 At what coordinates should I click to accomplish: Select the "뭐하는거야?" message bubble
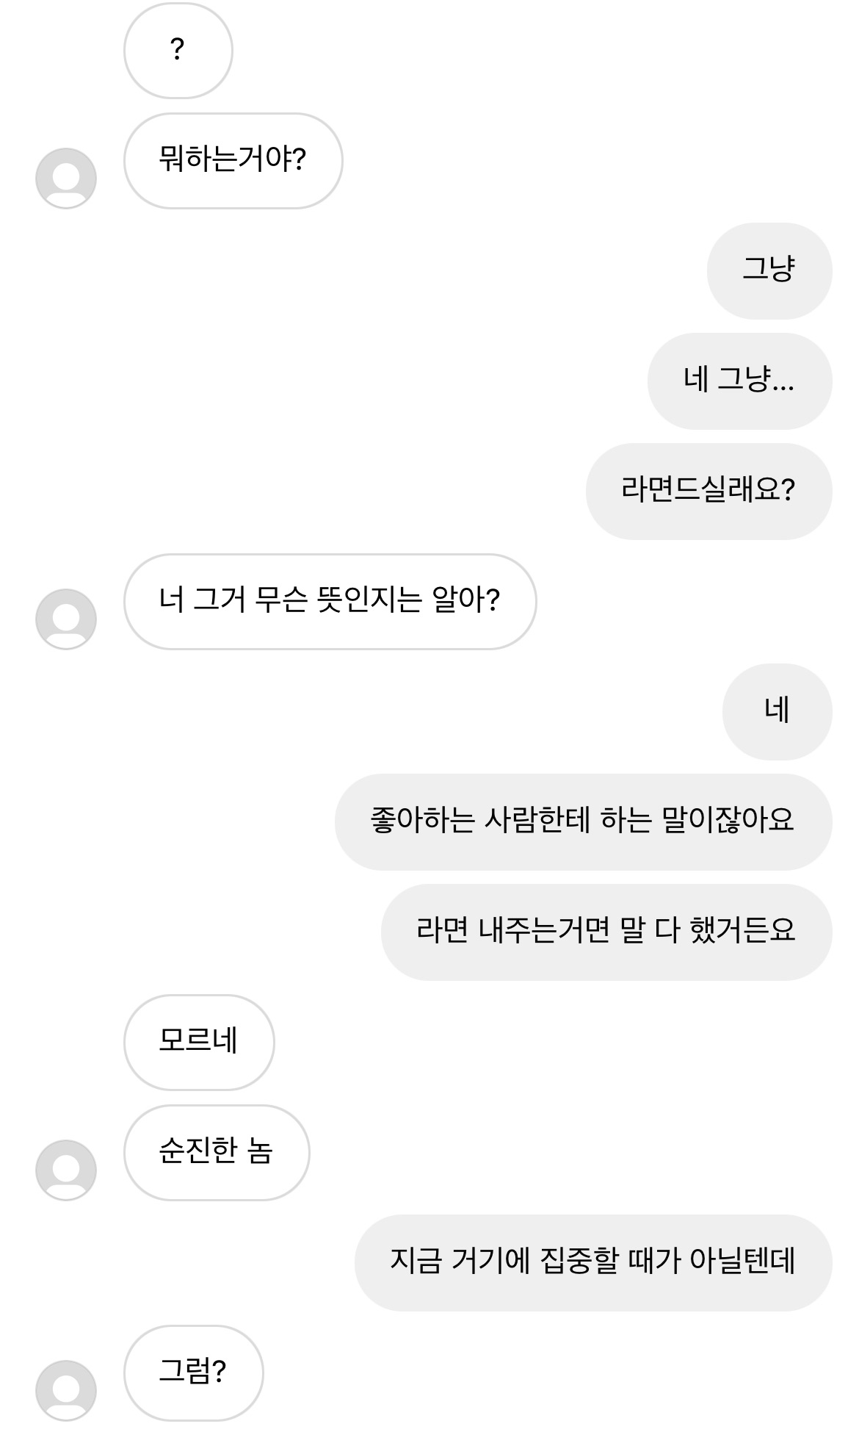coord(233,161)
